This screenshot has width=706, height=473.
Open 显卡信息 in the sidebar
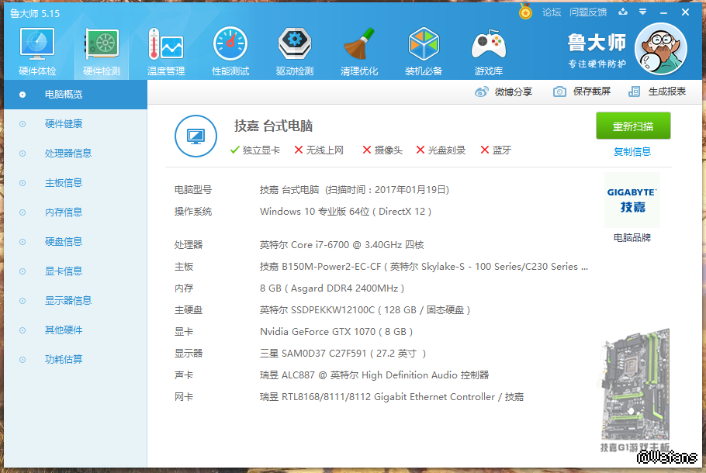coord(63,271)
